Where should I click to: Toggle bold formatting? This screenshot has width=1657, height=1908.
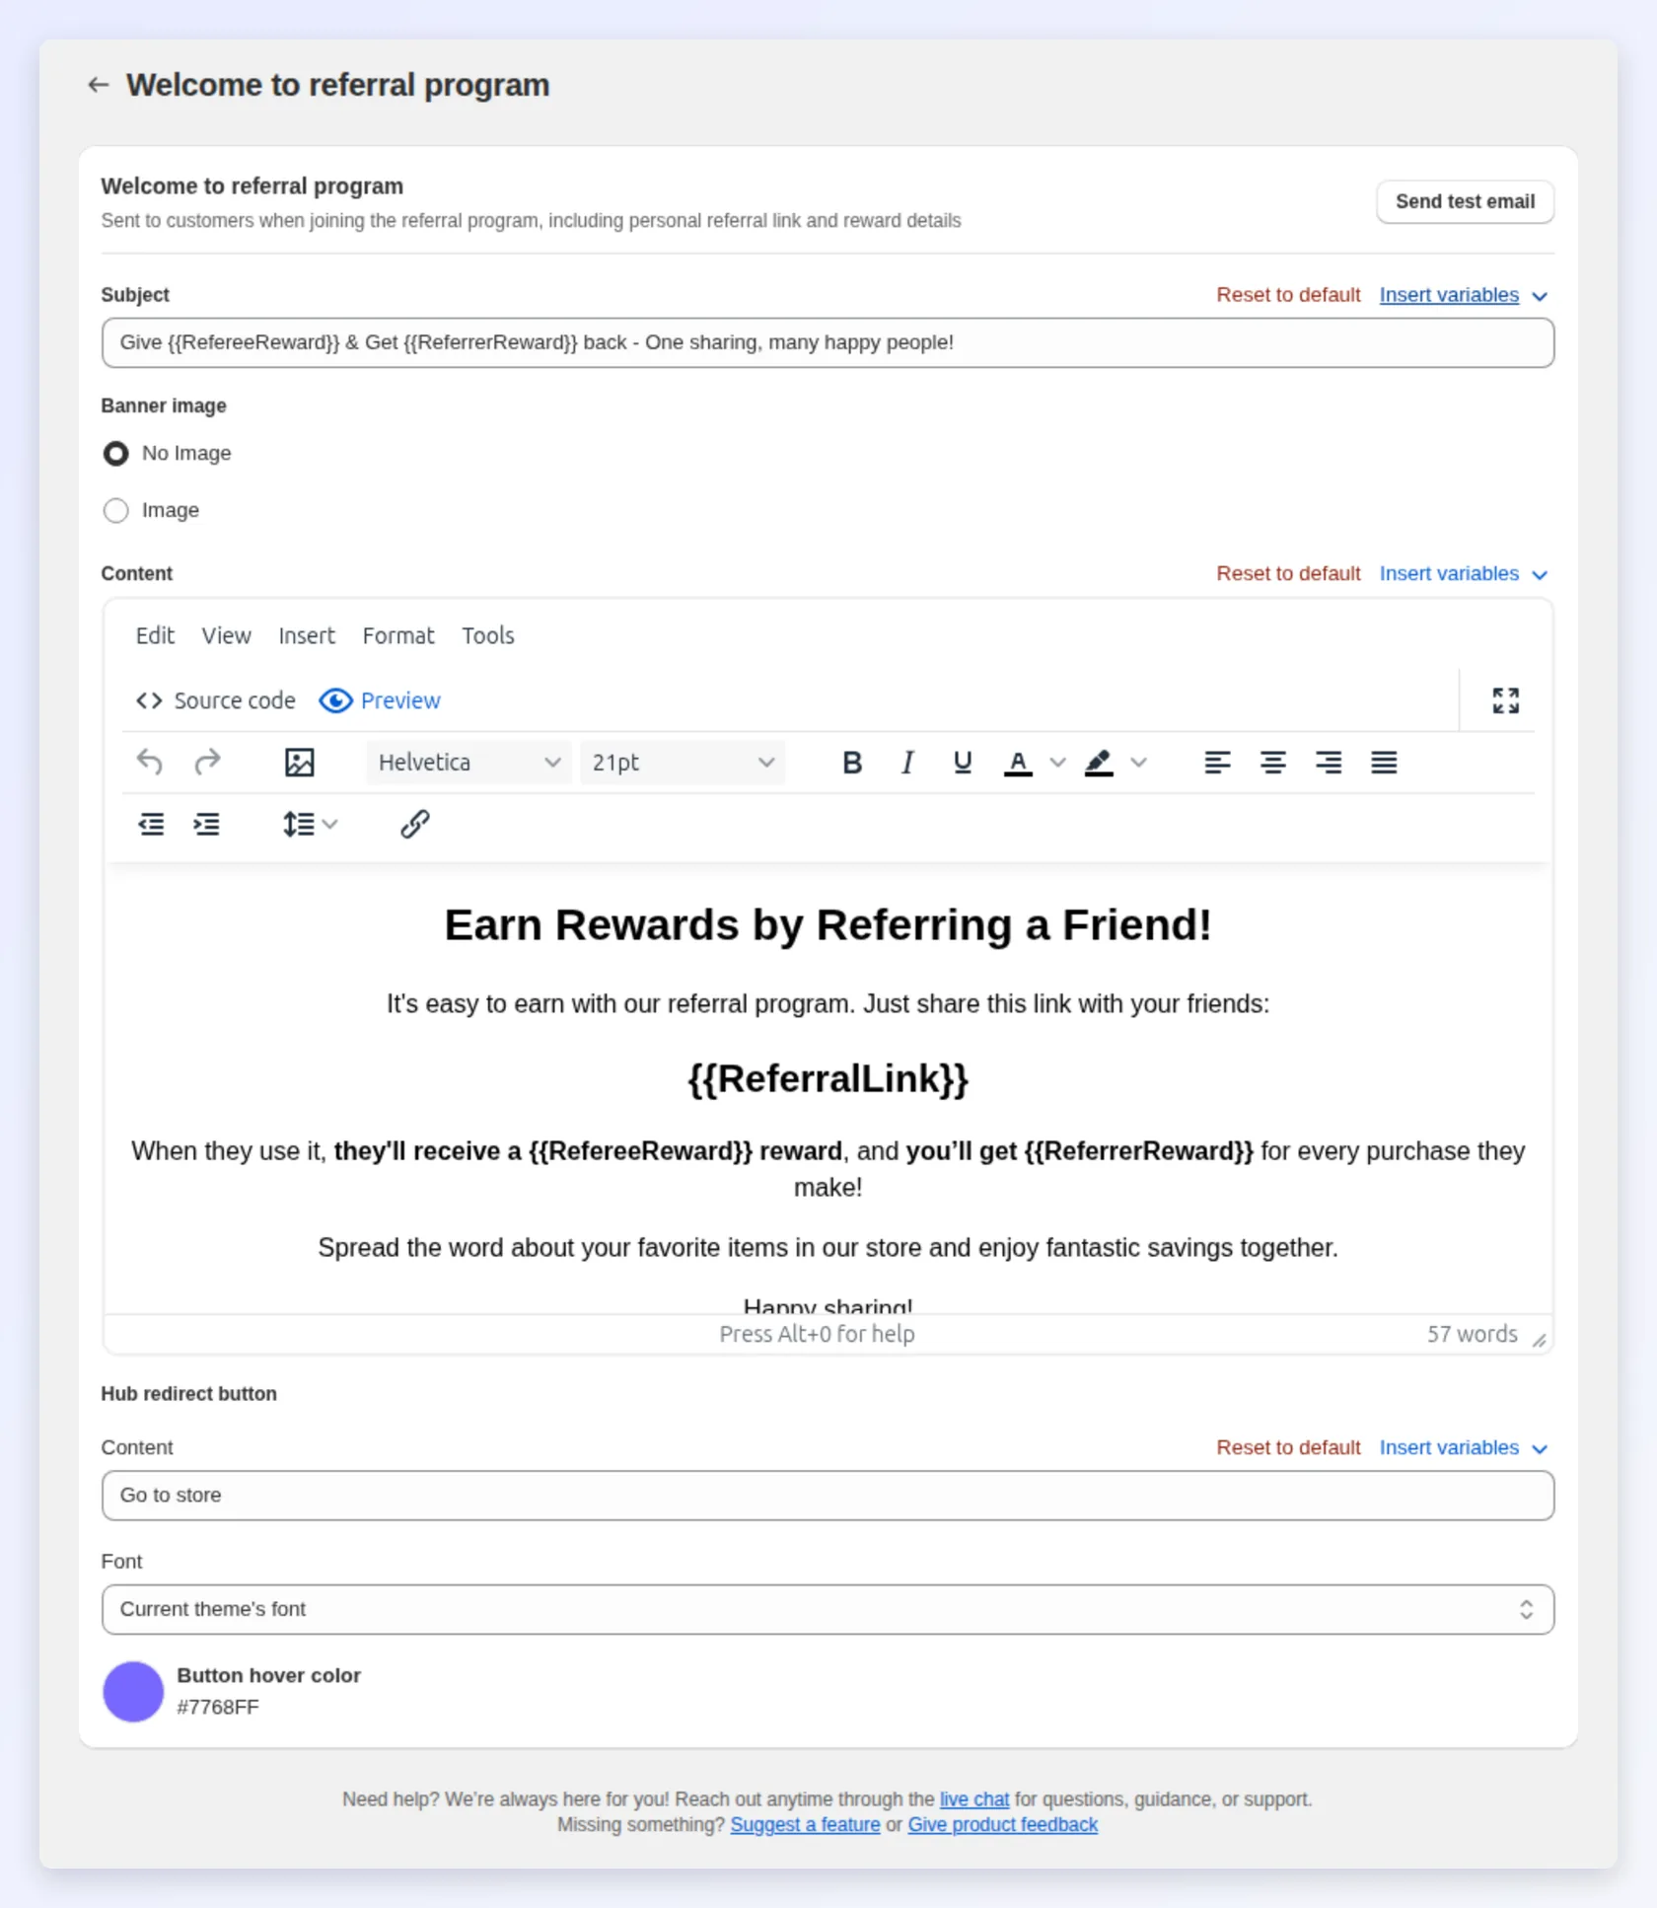click(x=852, y=763)
